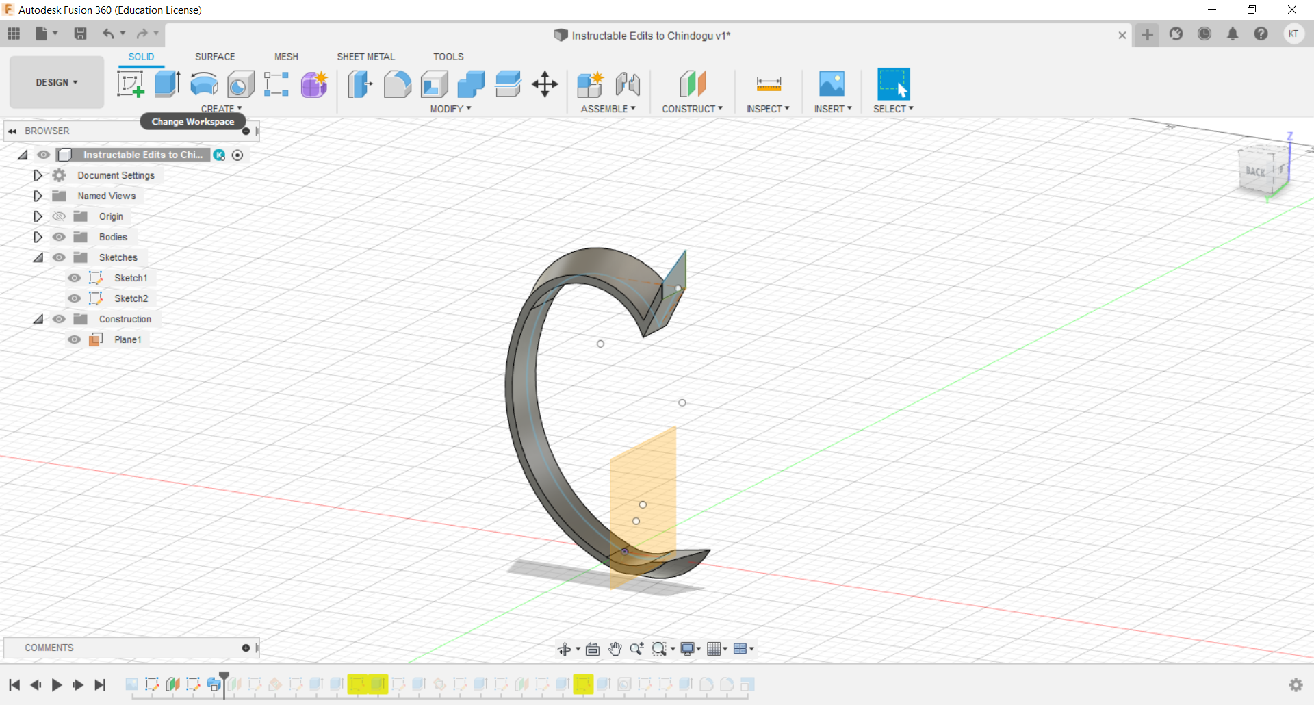Select the Extrude tool

(167, 84)
